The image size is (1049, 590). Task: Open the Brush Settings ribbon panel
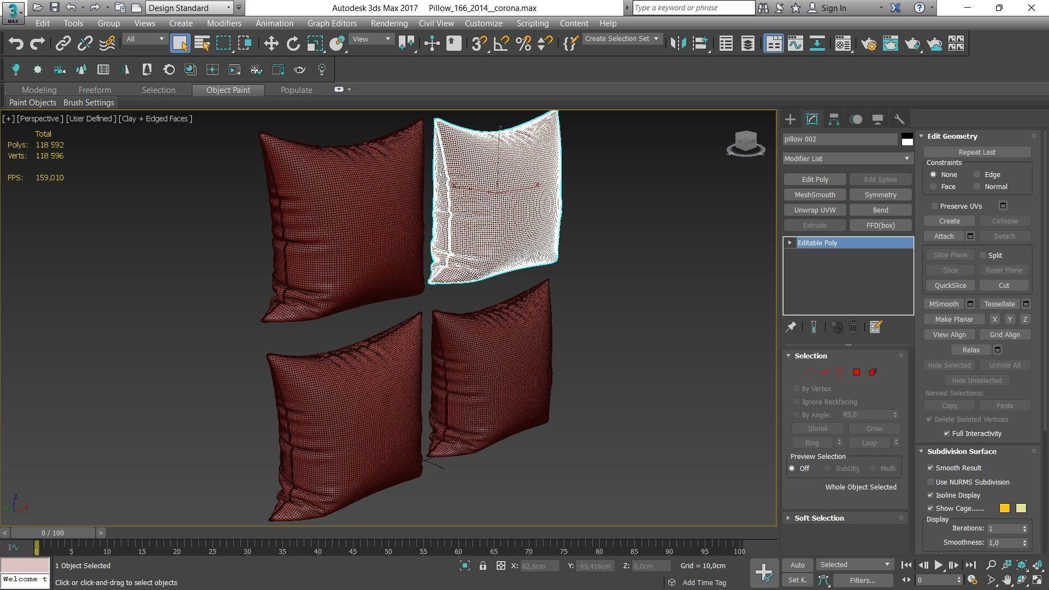(89, 103)
